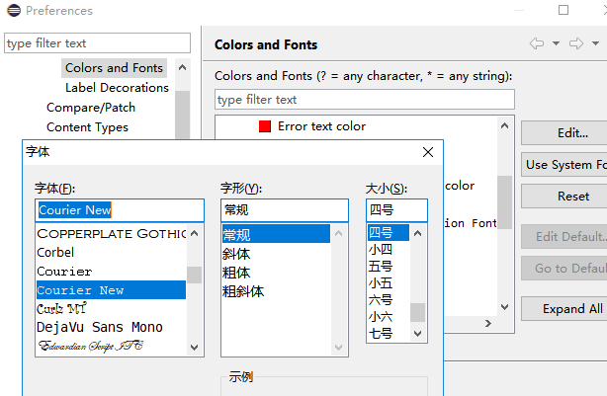This screenshot has width=607, height=396.
Task: Select Compare/Patch in the preferences tree
Action: coord(91,107)
